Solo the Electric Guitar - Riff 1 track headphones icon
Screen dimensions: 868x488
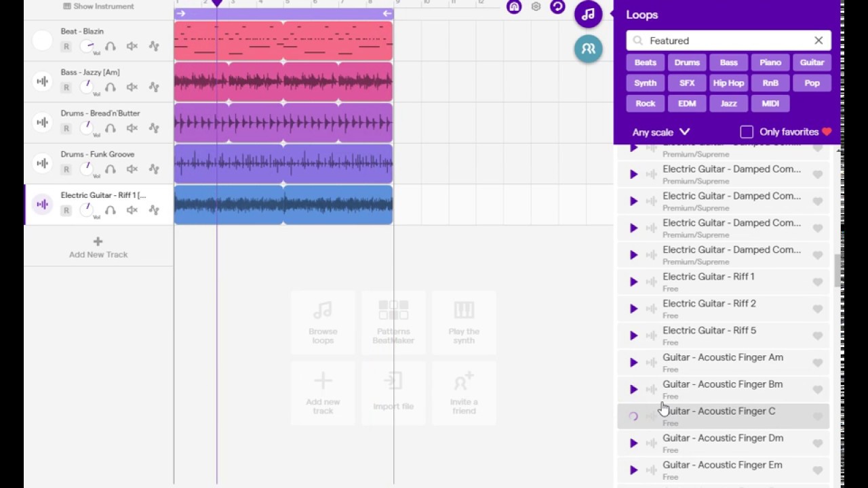111,210
